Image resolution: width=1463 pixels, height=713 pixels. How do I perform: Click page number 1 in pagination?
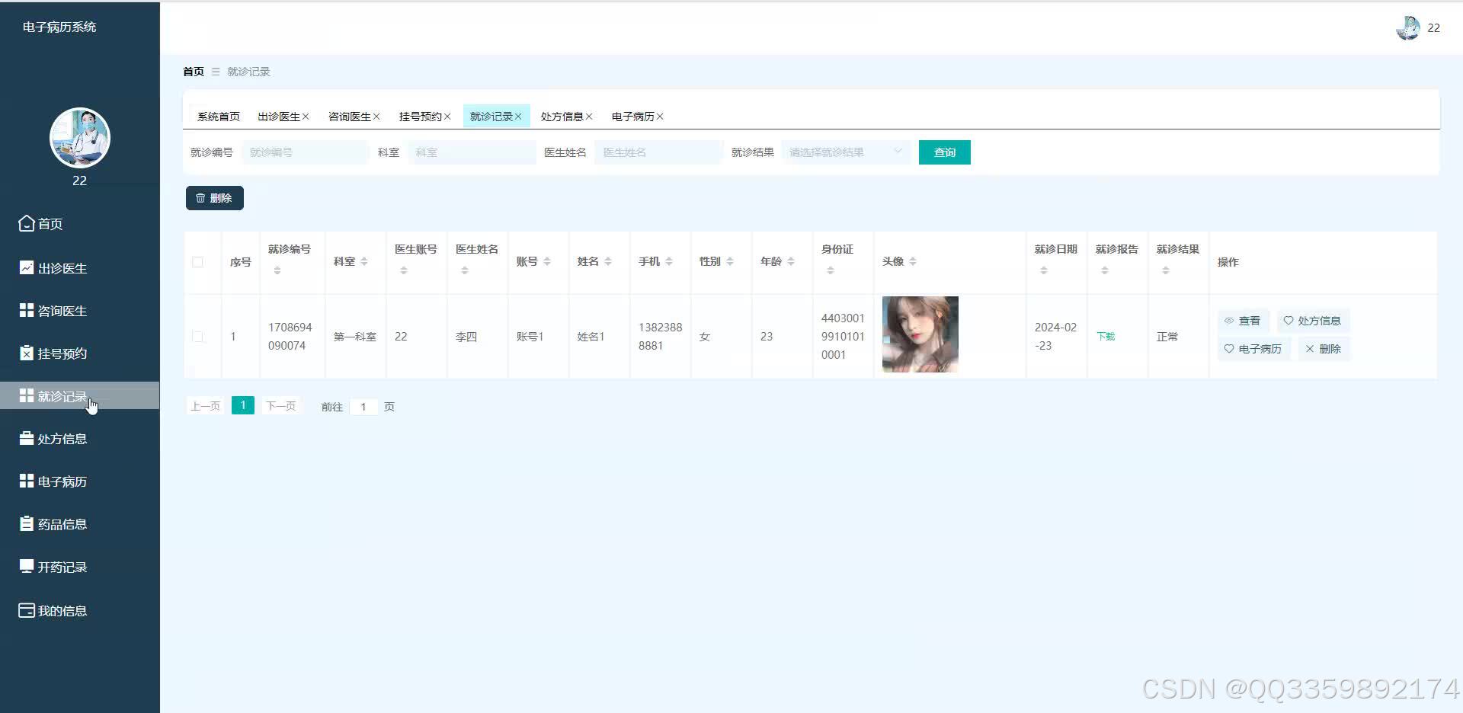243,405
